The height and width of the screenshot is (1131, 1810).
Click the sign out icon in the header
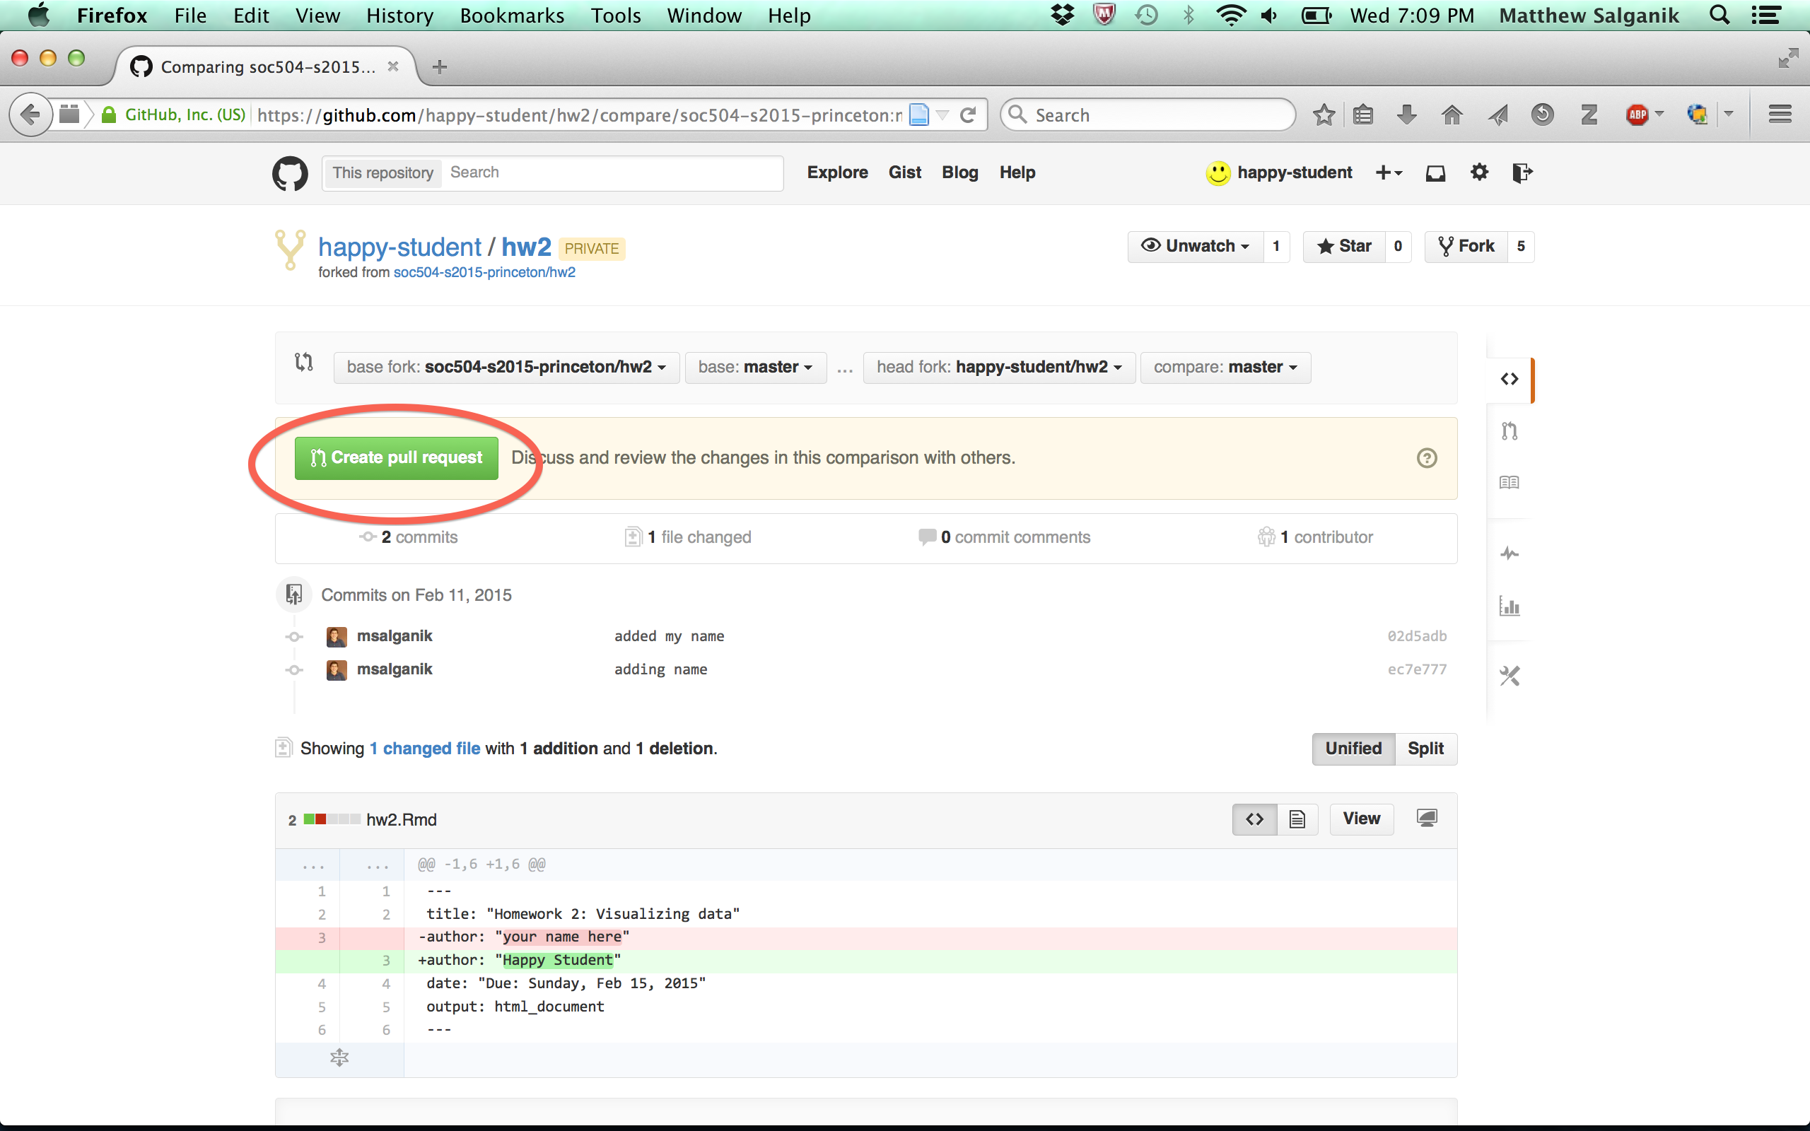[1522, 174]
